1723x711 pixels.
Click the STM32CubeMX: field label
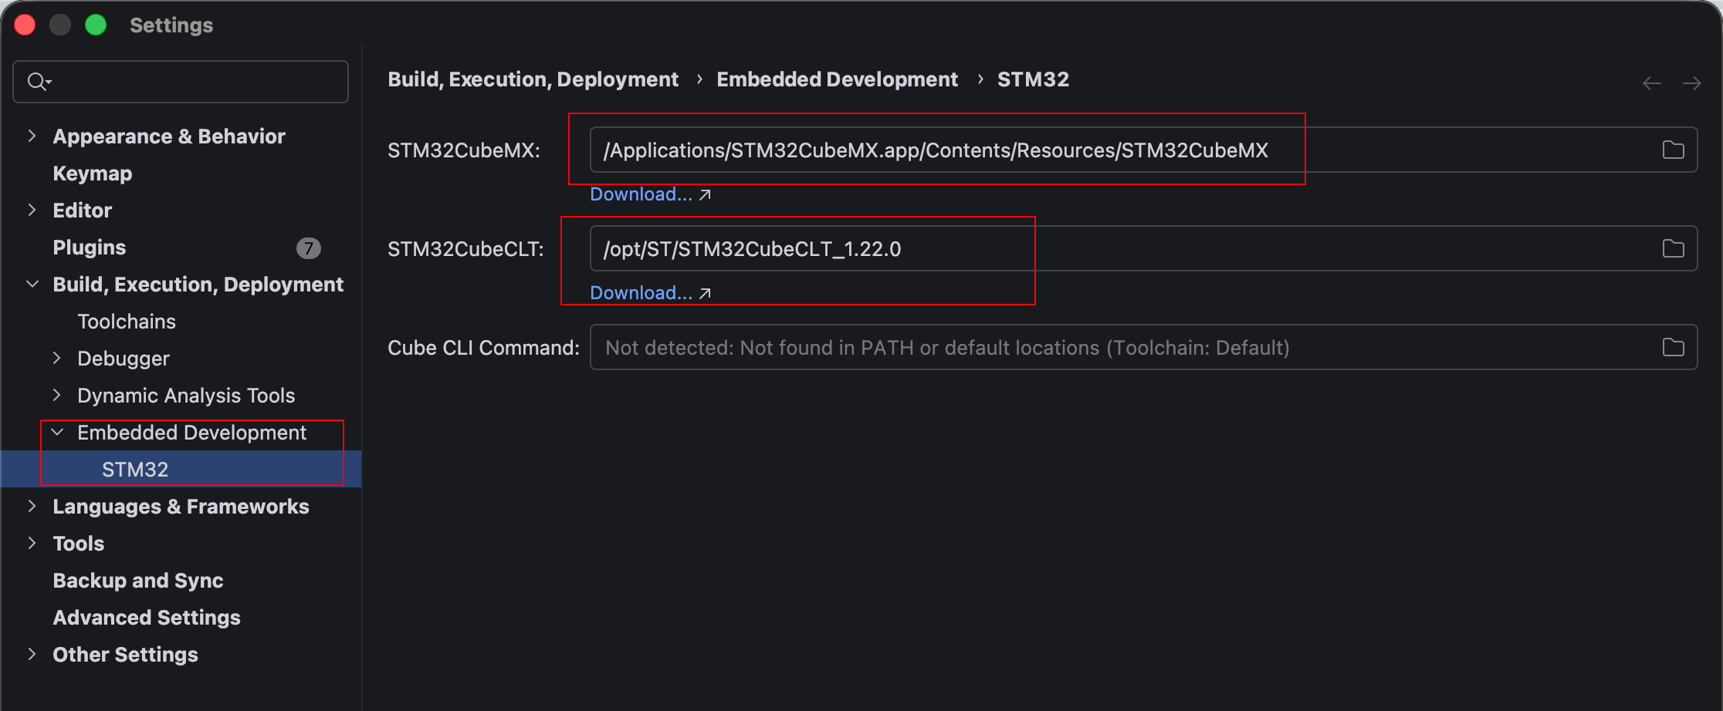point(464,150)
